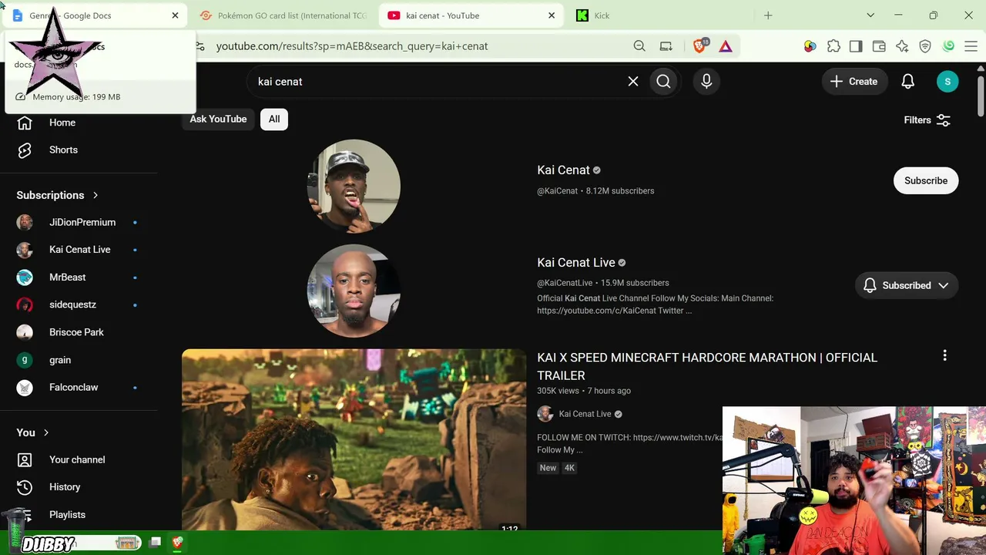
Task: Click Kai Cenat Live channel name under the video
Action: [x=585, y=414]
